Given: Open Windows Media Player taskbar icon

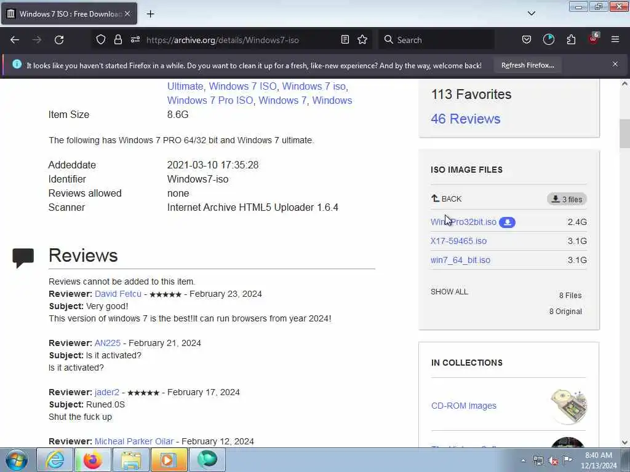Looking at the screenshot, I should coord(169,460).
